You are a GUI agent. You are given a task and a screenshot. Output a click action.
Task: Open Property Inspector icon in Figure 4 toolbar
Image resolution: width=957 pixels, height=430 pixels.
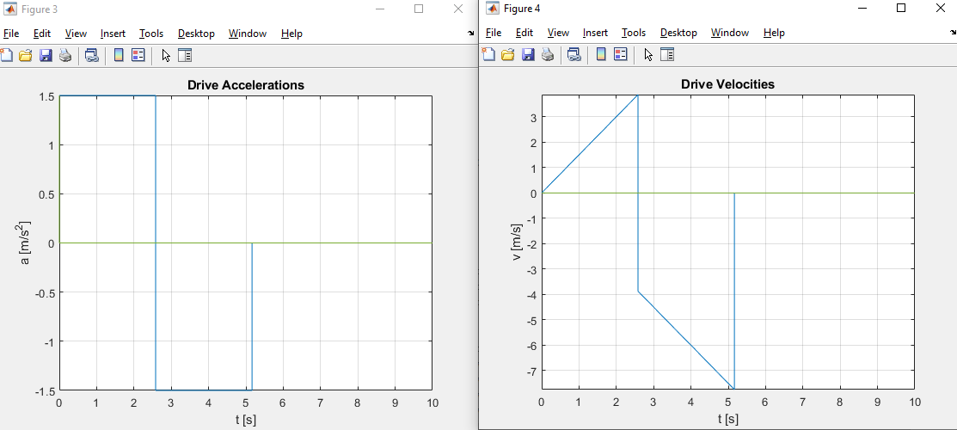[666, 55]
